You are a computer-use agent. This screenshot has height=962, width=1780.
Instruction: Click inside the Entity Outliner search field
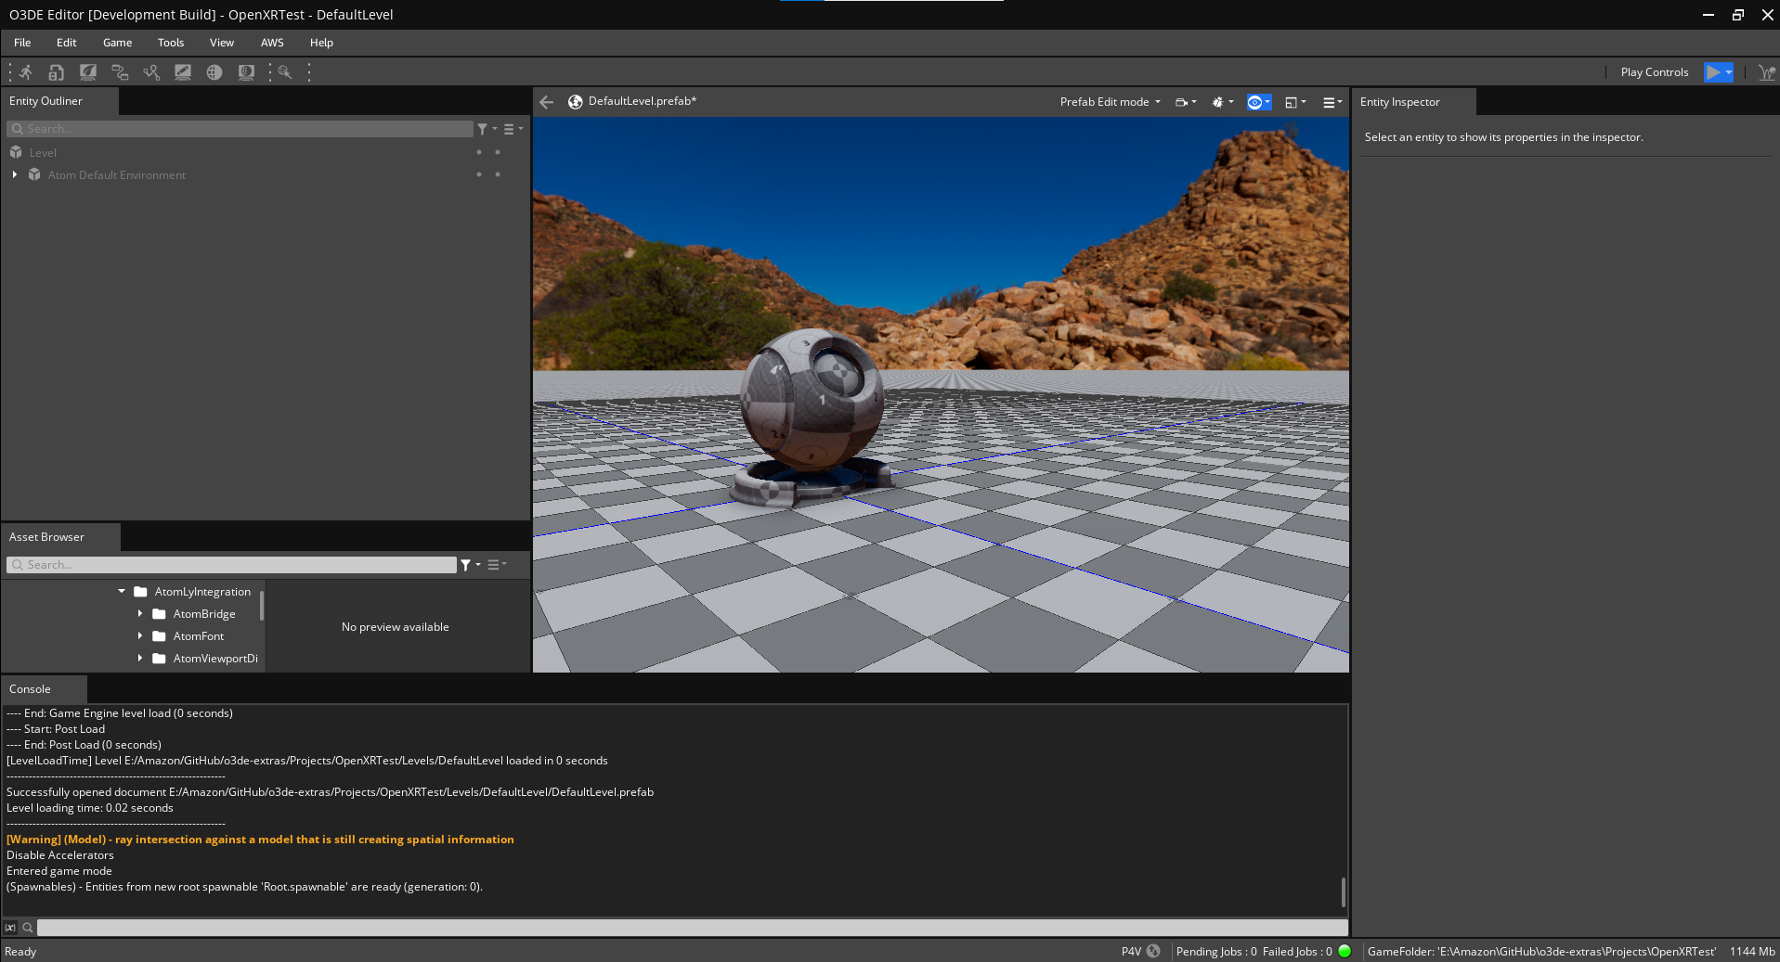pyautogui.click(x=232, y=129)
